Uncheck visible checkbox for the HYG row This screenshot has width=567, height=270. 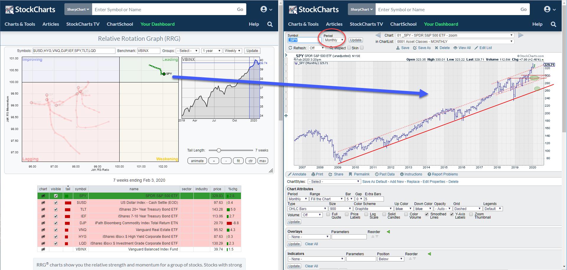tap(56, 237)
